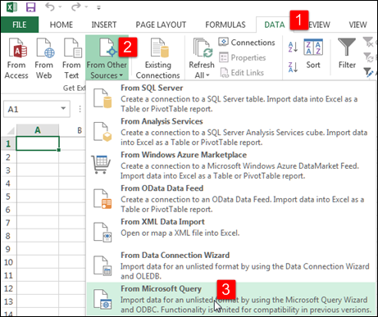Screen dimensions: 378x317
Task: Select row 1 header
Action: [x=8, y=143]
